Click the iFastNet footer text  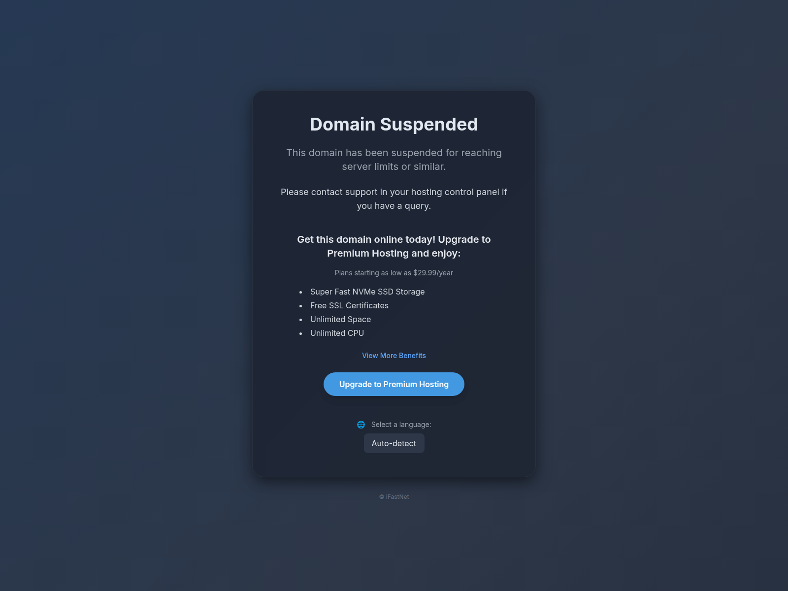click(397, 497)
